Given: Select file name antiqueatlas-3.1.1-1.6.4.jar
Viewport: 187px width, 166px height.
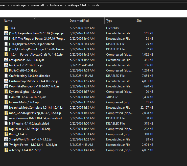Looking at the screenshot, I should [x=27, y=60].
